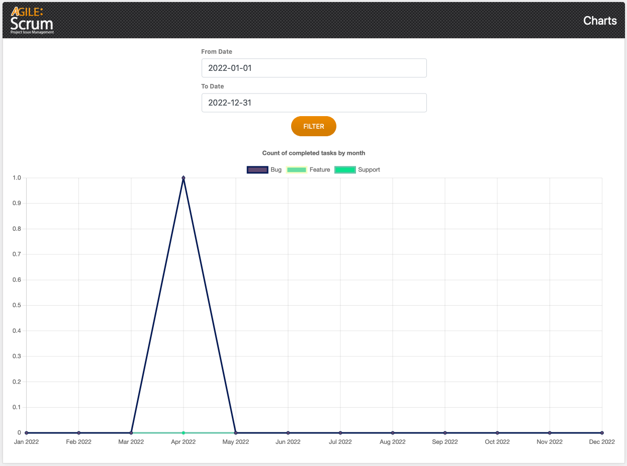Image resolution: width=627 pixels, height=466 pixels.
Task: Select the Jun 2022 data point
Action: click(288, 433)
